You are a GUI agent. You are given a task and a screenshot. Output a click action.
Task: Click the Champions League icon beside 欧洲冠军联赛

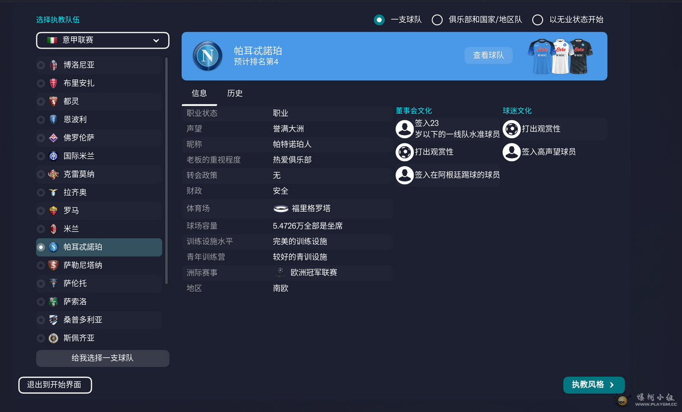[x=281, y=272]
